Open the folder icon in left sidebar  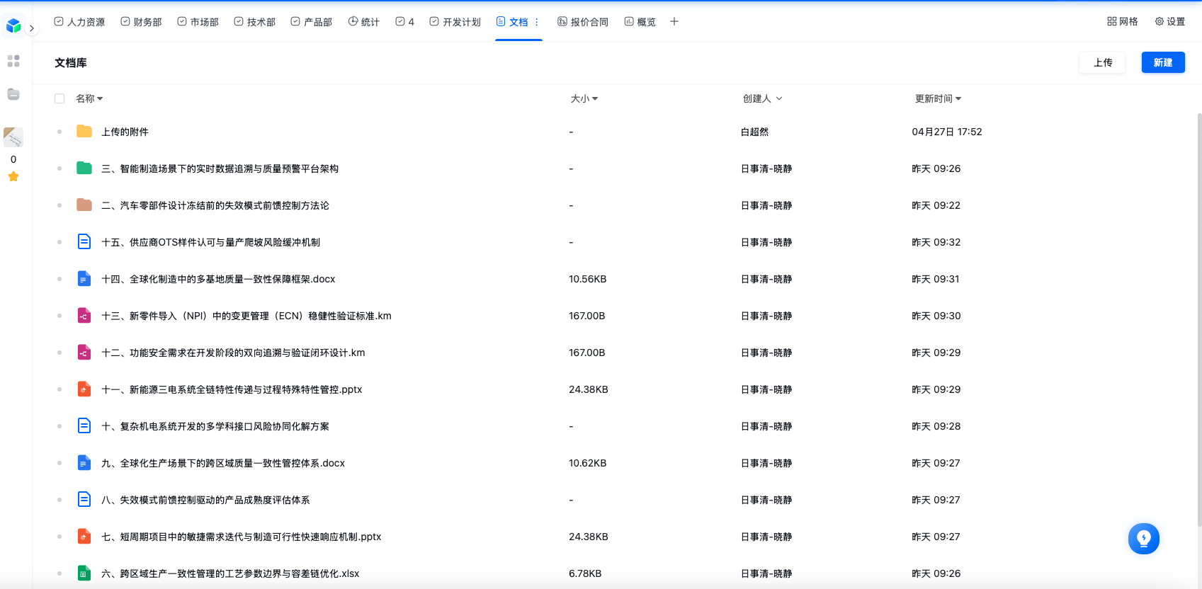pos(13,94)
